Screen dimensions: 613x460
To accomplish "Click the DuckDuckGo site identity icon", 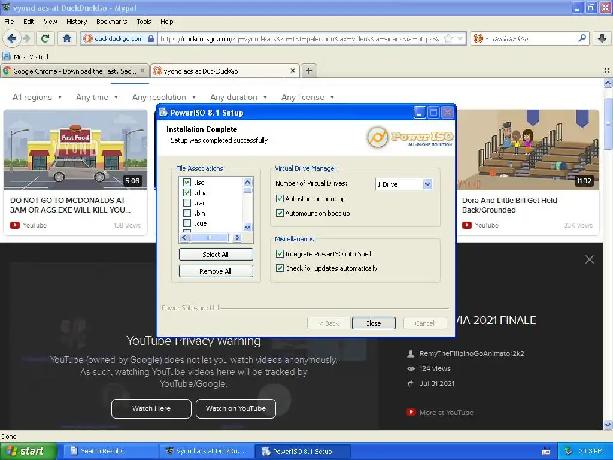I will tap(88, 38).
